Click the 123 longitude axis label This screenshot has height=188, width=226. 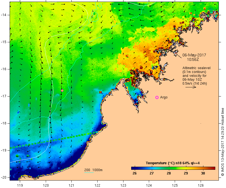[x=123, y=186]
